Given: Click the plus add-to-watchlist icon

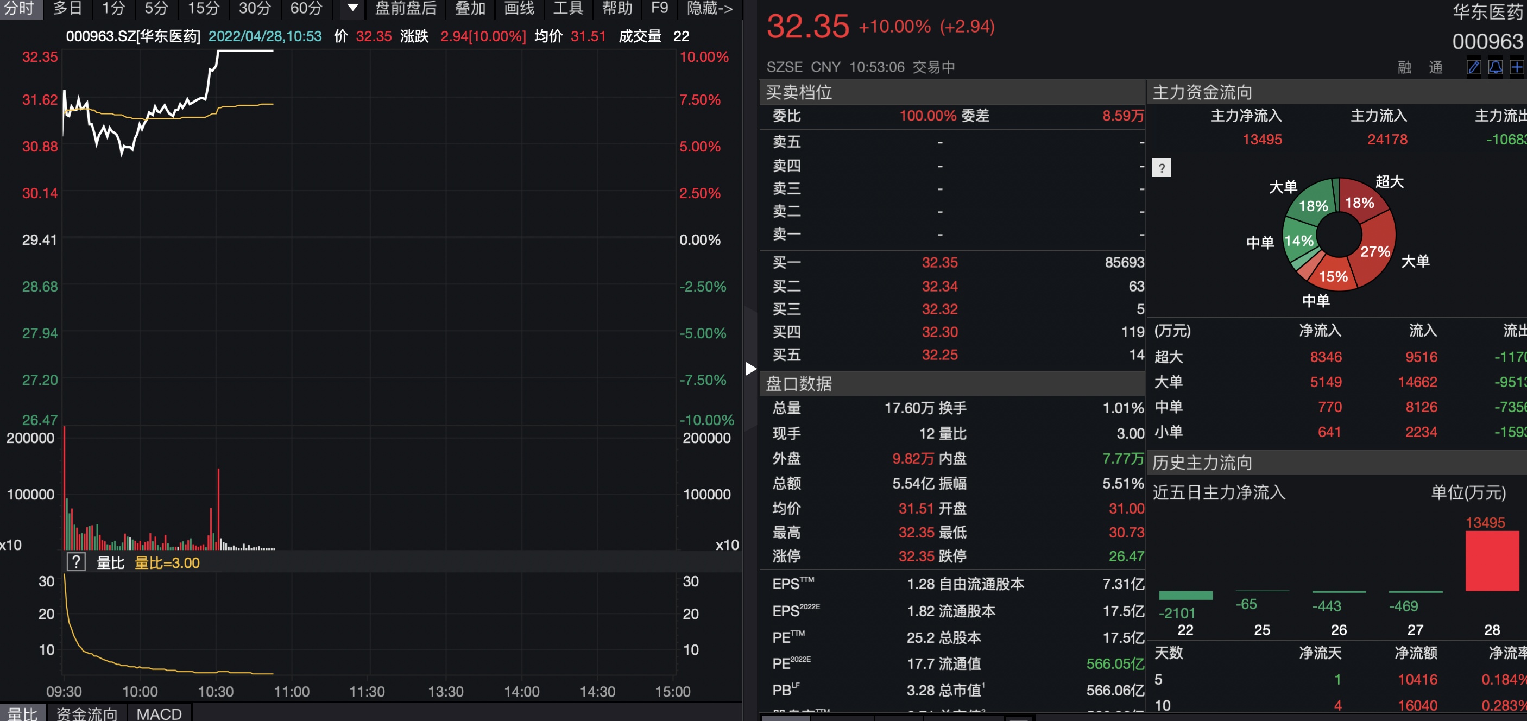Looking at the screenshot, I should tap(1516, 67).
